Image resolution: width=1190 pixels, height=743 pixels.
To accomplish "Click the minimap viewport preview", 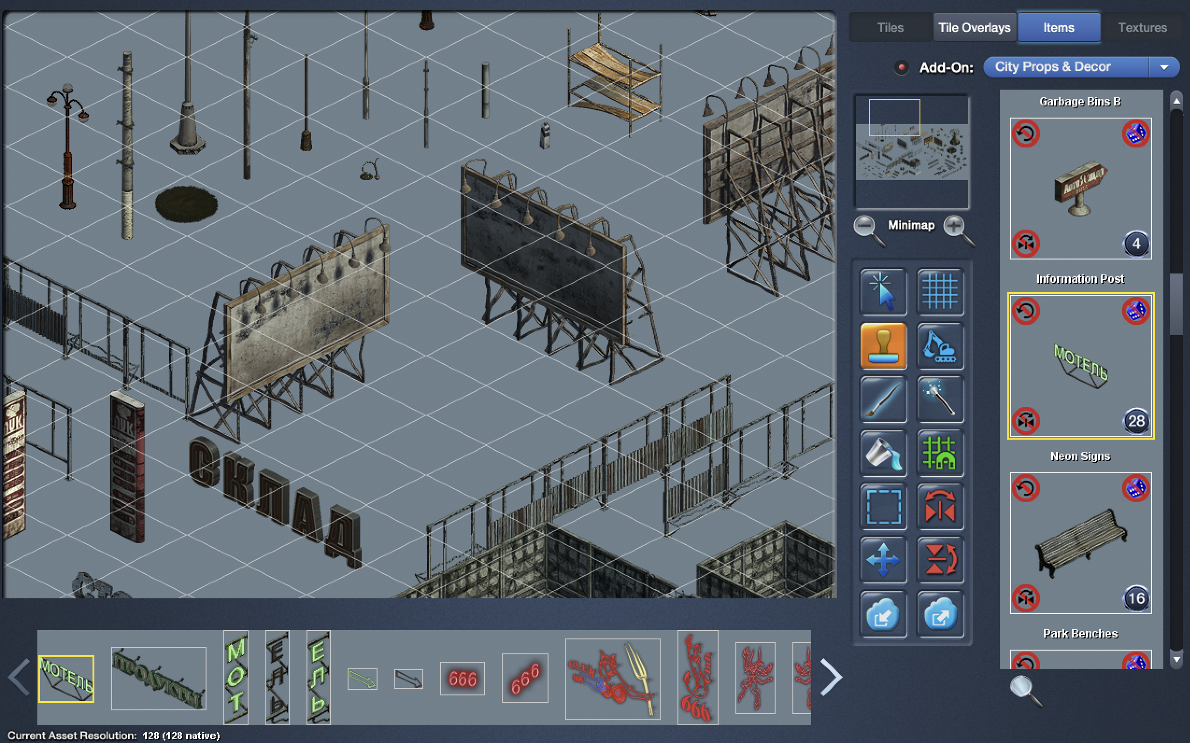I will (x=894, y=117).
